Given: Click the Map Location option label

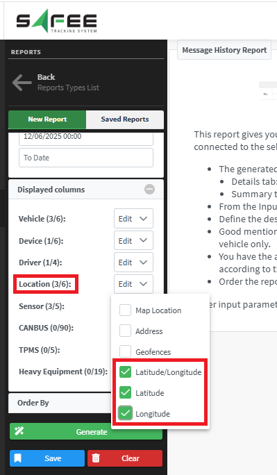Looking at the screenshot, I should (158, 310).
